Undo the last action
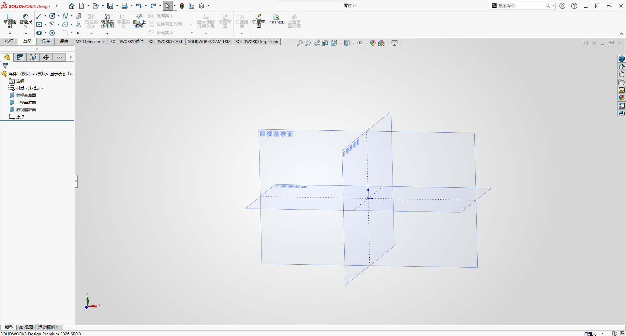The height and width of the screenshot is (336, 626). (139, 6)
